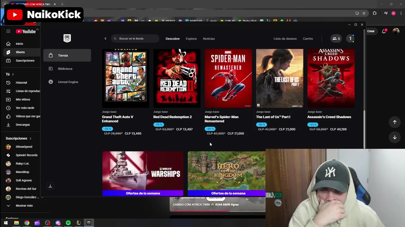The image size is (405, 227).
Task: Open the Windows Start menu
Action: point(6,223)
